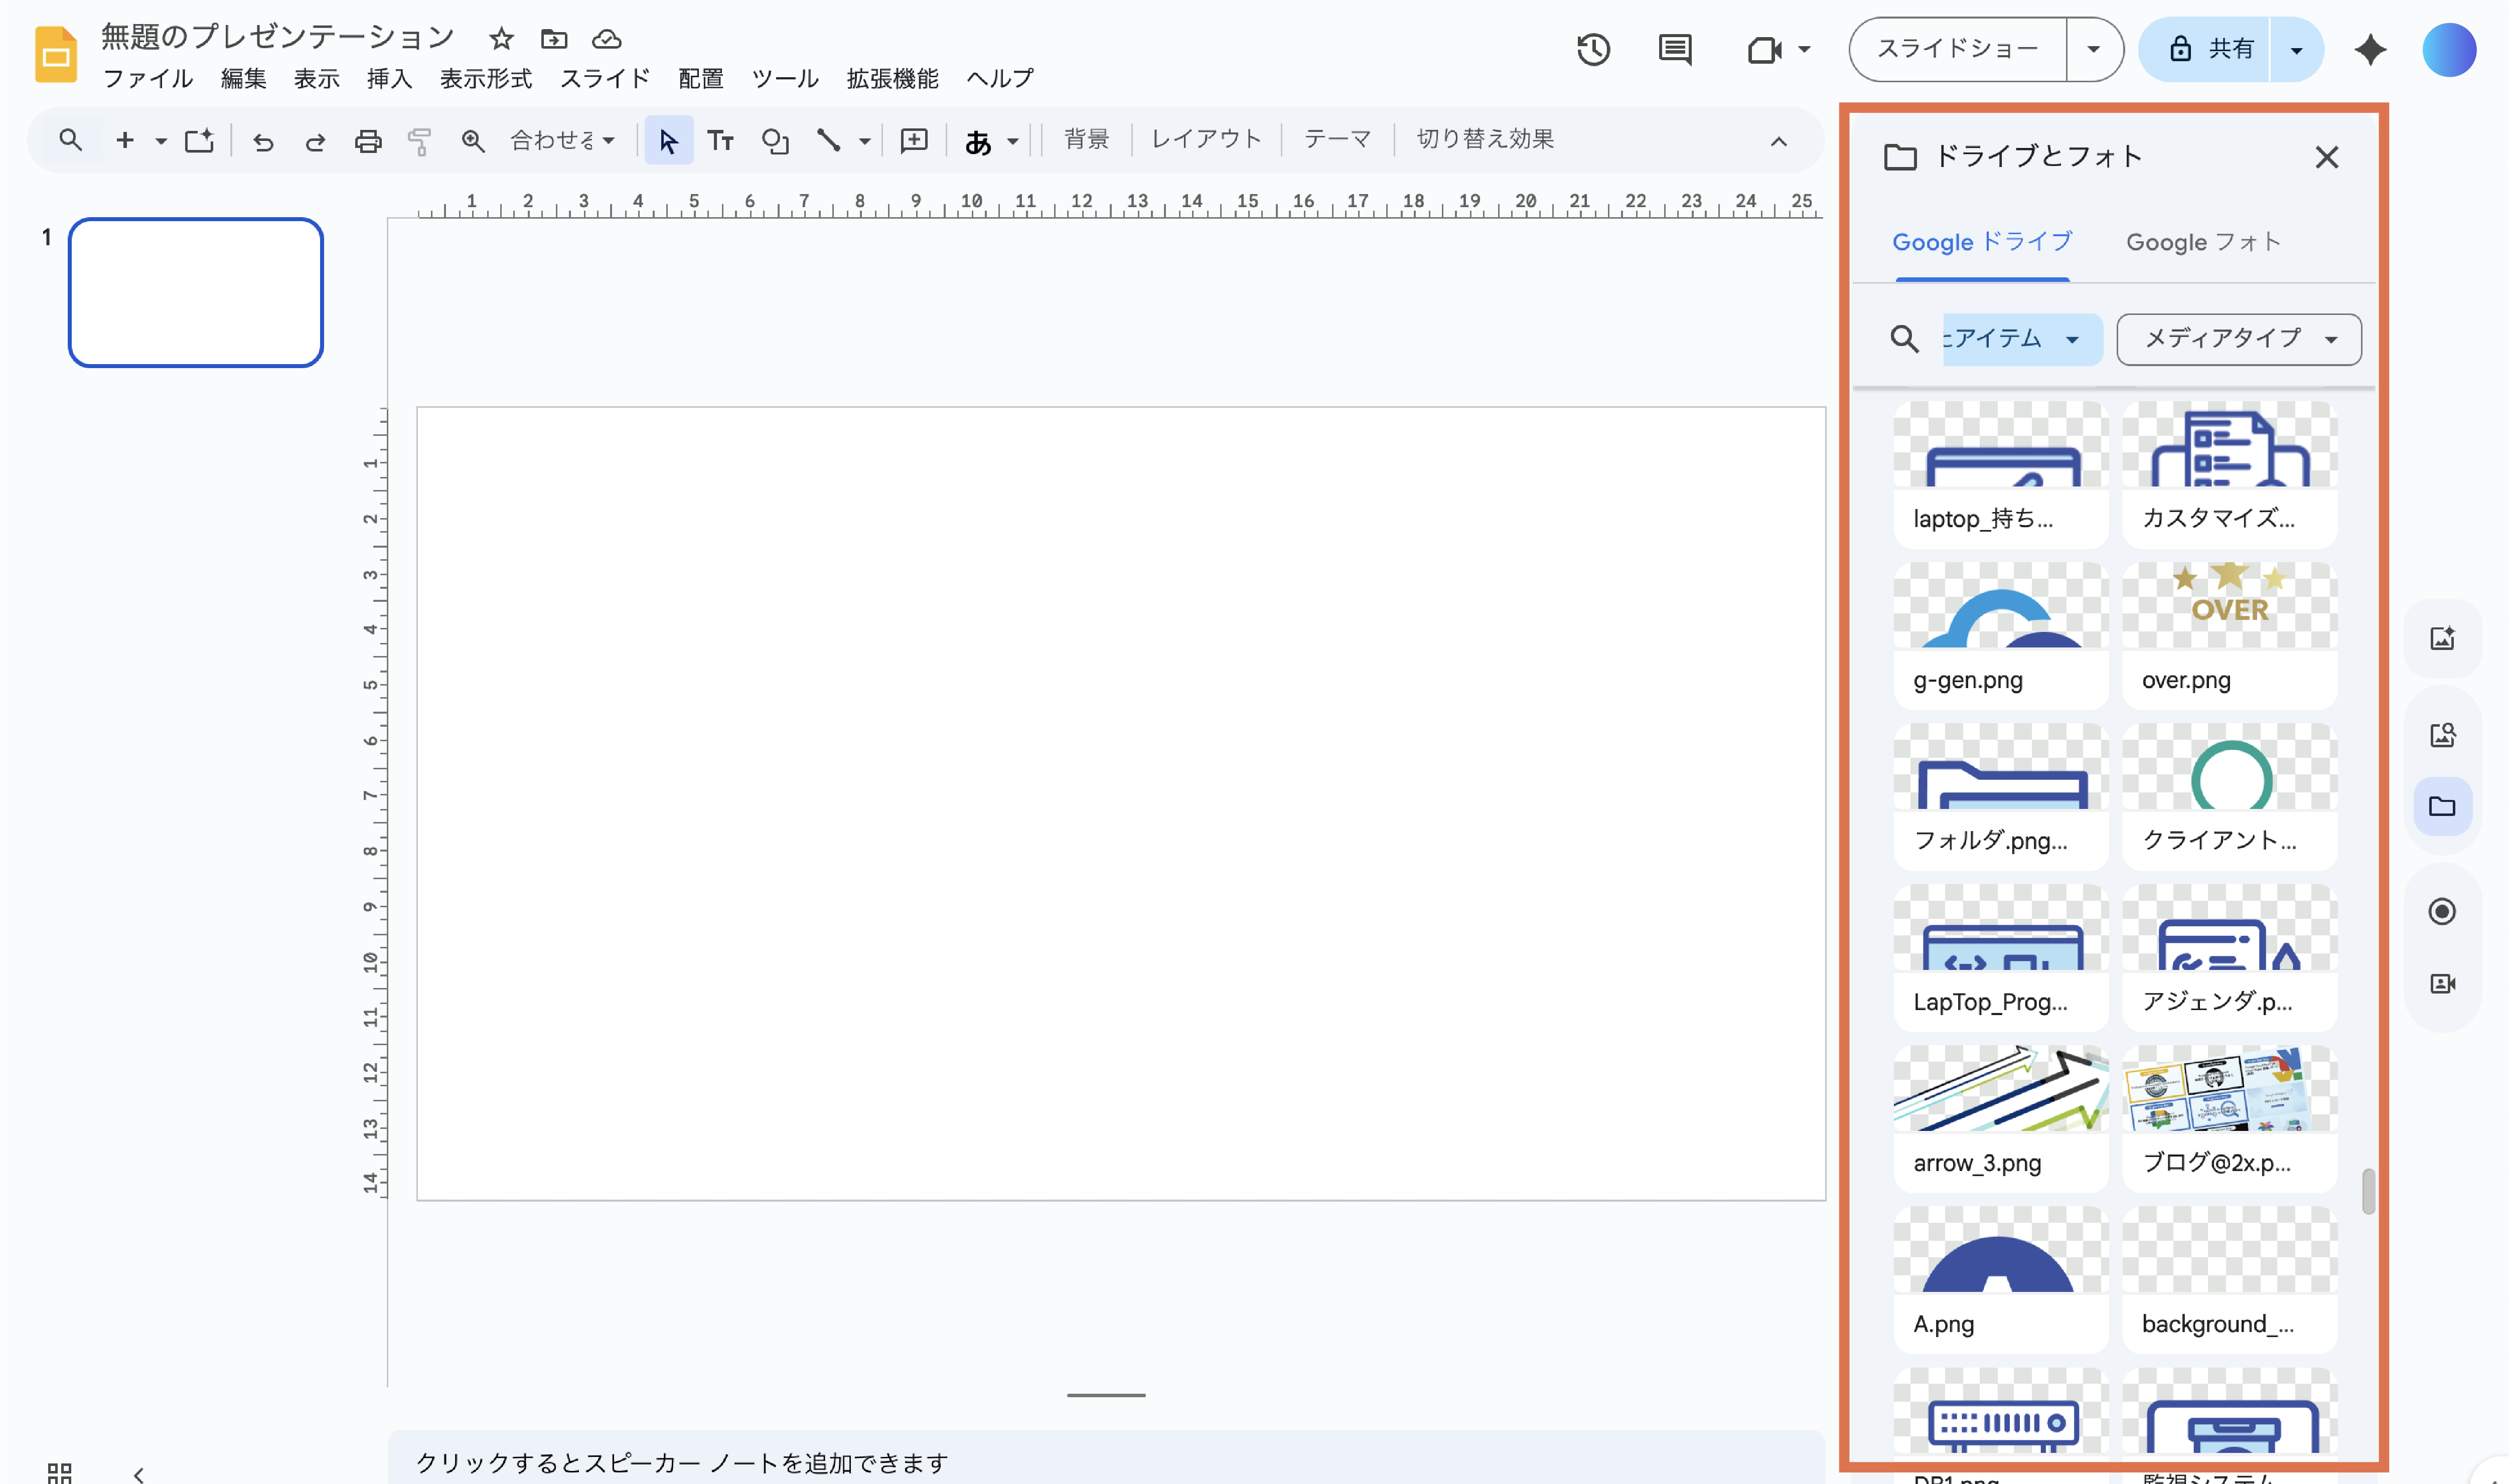Star the presentation title
This screenshot has width=2509, height=1484.
click(501, 39)
